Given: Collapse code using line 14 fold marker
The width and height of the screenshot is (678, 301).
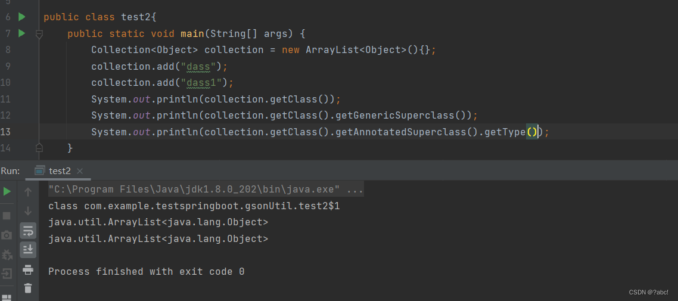Looking at the screenshot, I should tap(39, 148).
